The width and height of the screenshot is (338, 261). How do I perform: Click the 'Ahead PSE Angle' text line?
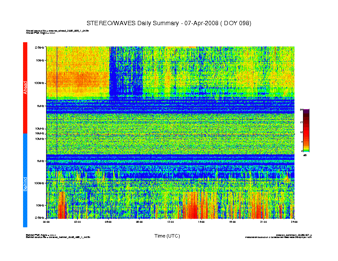41,33
